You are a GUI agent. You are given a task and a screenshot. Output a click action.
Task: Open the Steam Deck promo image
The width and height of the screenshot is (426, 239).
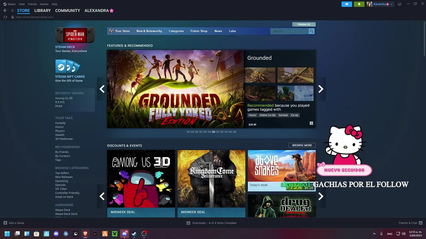click(75, 35)
